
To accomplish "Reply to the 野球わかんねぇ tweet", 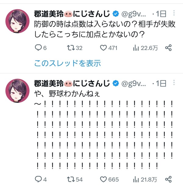I will pyautogui.click(x=41, y=179).
